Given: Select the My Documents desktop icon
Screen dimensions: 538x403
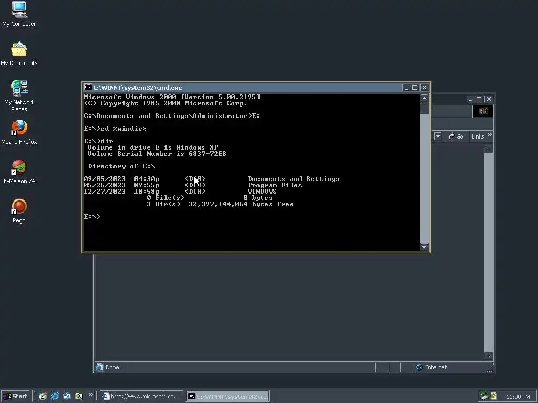Looking at the screenshot, I should coord(19,54).
